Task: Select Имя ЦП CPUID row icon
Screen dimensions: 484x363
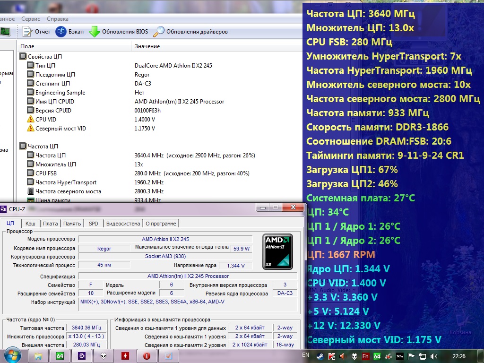Action: (30, 101)
